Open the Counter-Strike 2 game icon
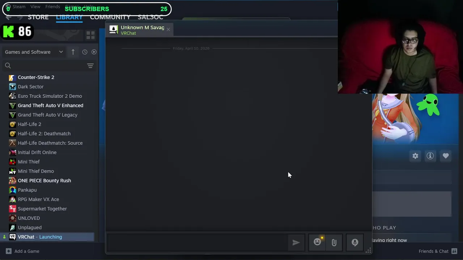 click(13, 77)
